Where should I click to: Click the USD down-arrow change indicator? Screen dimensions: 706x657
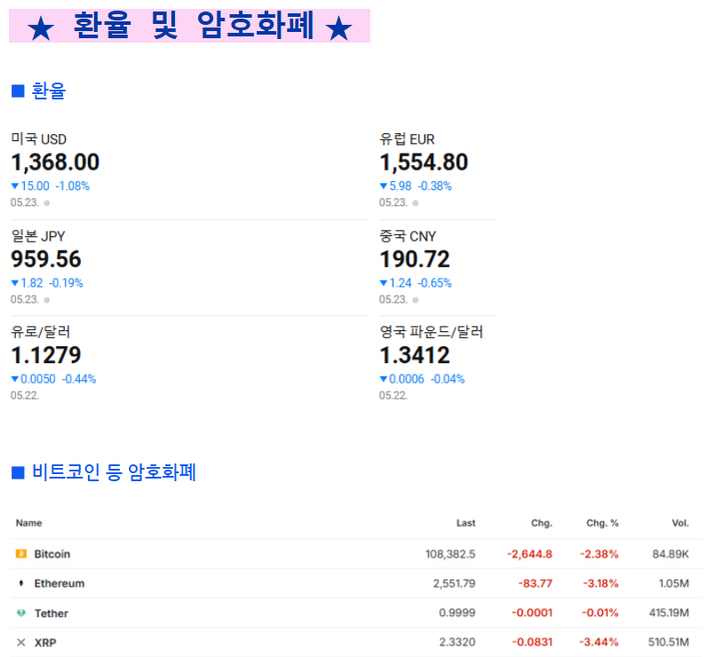click(15, 186)
